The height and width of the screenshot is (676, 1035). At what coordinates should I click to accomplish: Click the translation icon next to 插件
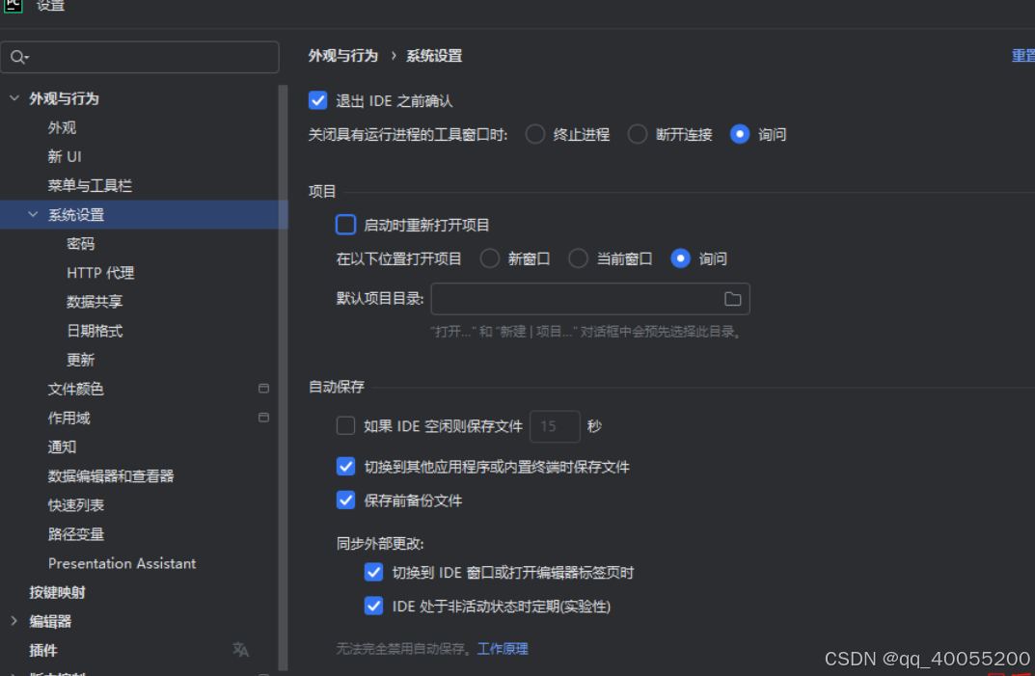pos(240,651)
